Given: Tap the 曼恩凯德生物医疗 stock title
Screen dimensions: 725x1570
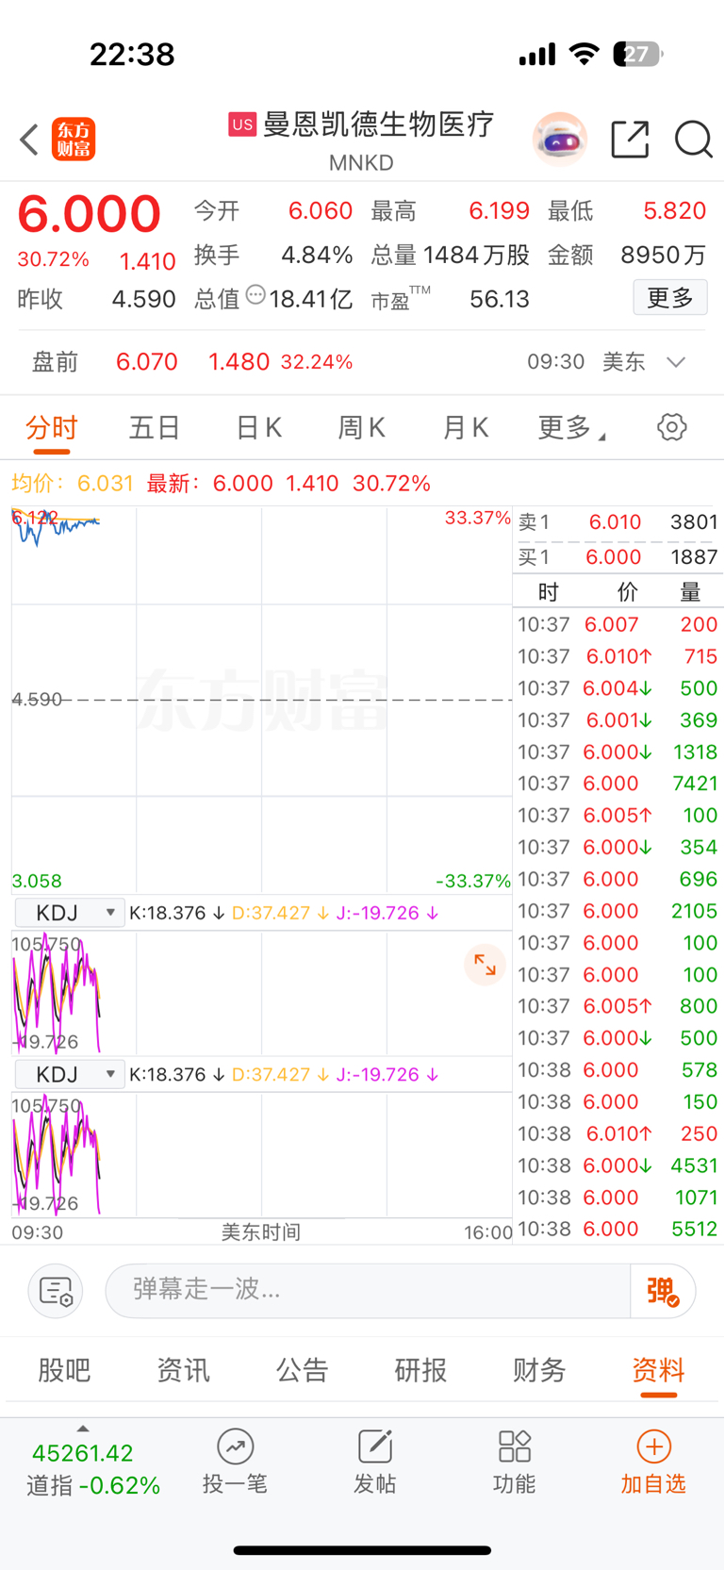Looking at the screenshot, I should (x=378, y=124).
